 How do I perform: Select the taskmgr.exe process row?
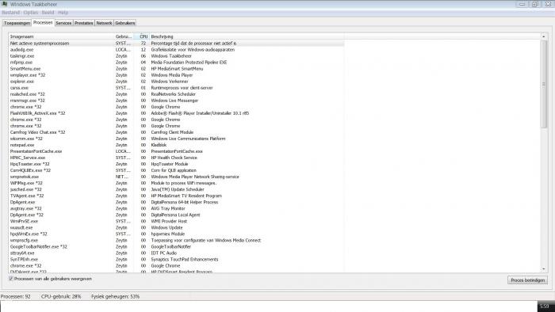pyautogui.click(x=176, y=56)
